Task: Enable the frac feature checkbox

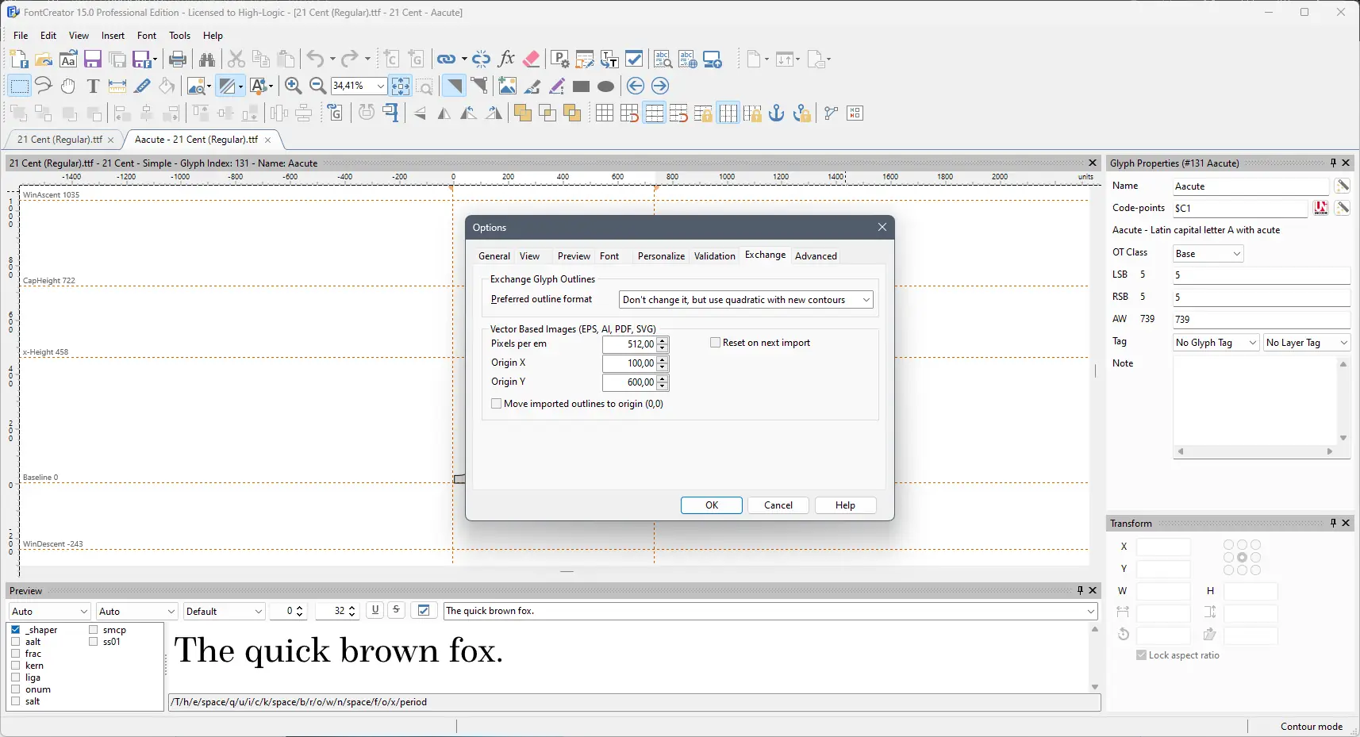Action: 16,654
